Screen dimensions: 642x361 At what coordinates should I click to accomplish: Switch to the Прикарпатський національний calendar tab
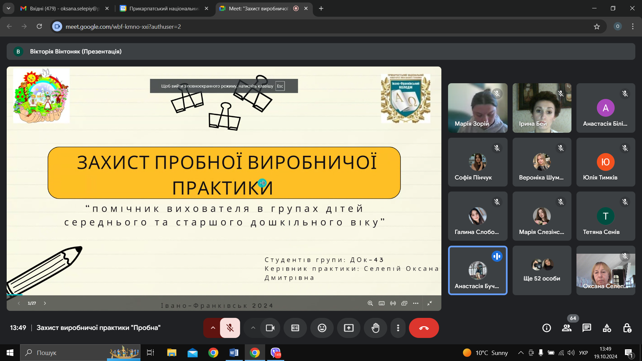pyautogui.click(x=164, y=8)
